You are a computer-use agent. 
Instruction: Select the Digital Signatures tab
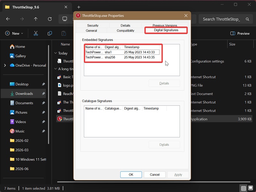166,30
